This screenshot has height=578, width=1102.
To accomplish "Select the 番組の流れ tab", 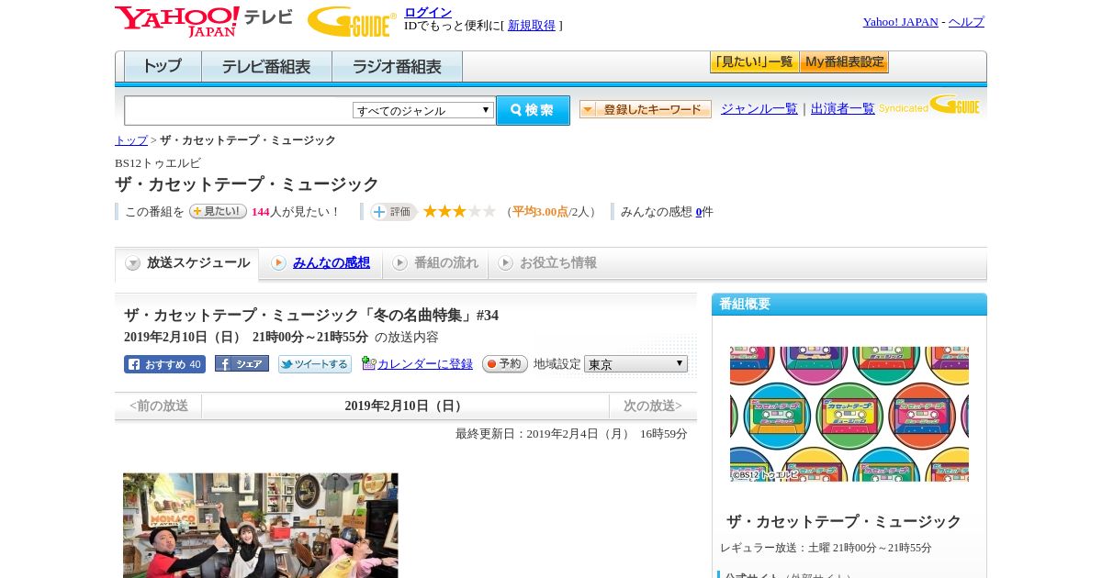I will coord(435,263).
